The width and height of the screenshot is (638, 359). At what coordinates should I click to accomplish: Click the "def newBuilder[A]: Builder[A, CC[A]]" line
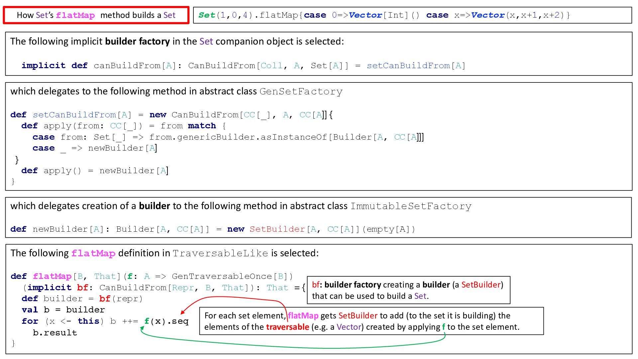coord(213,229)
